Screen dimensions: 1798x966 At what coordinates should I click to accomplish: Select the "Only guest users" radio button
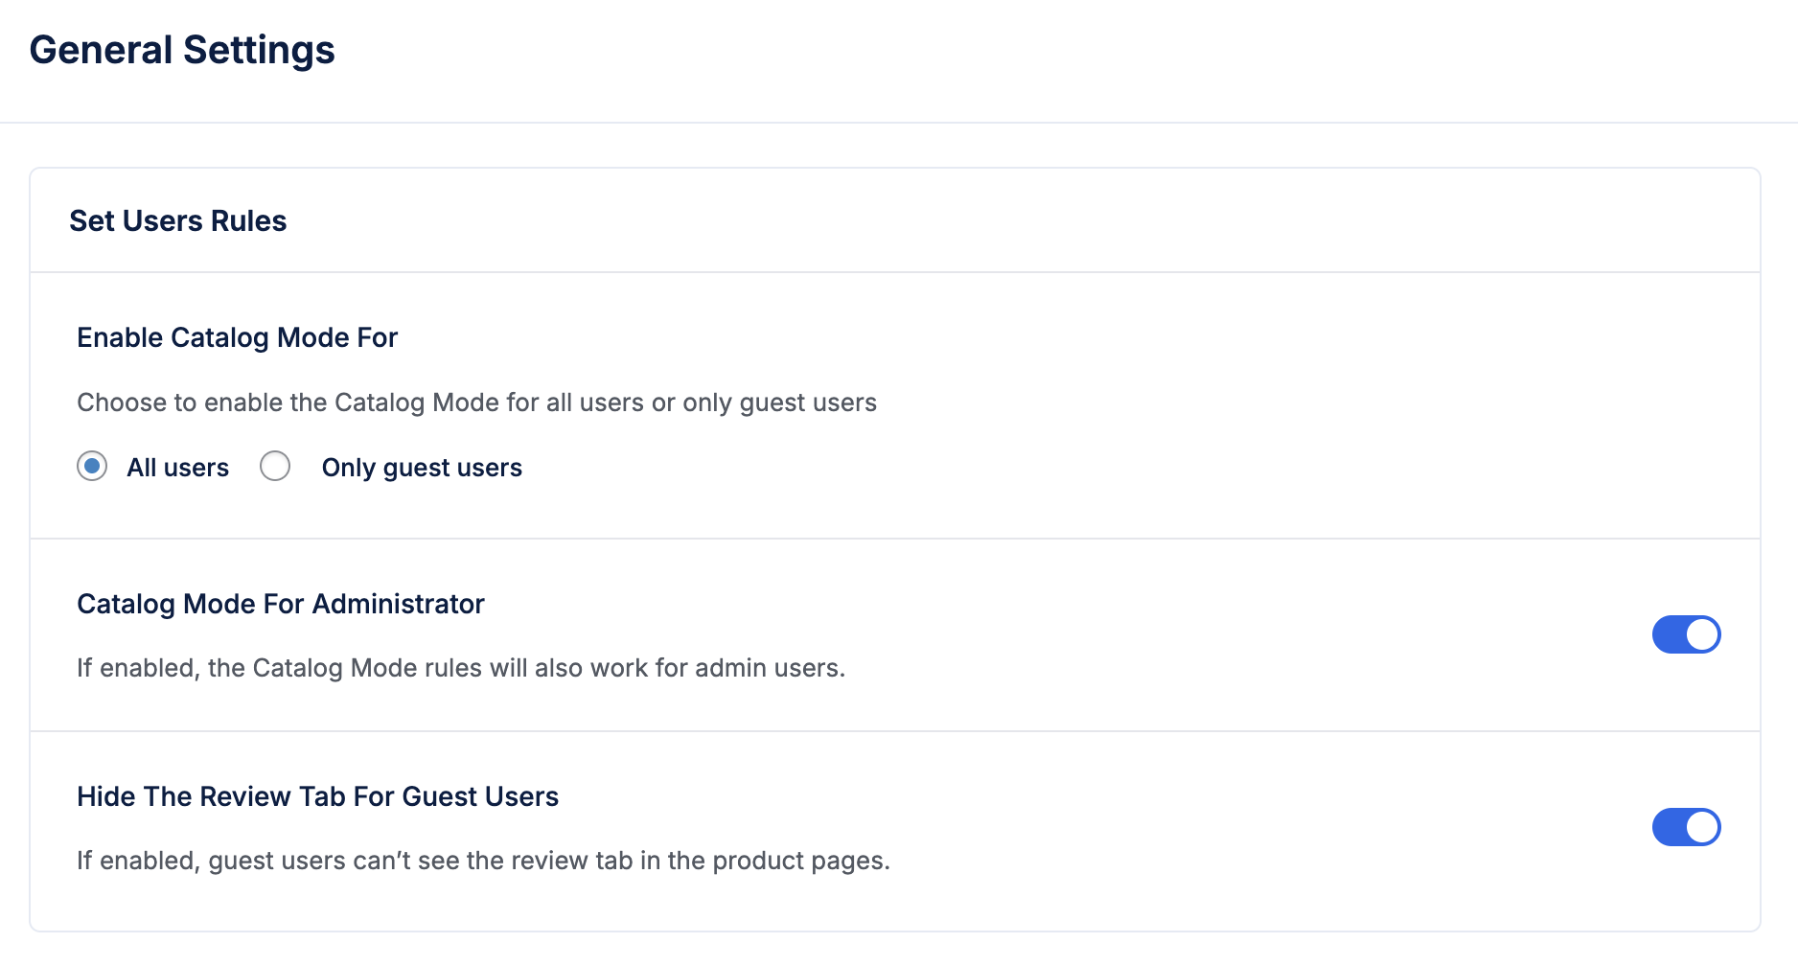275,467
